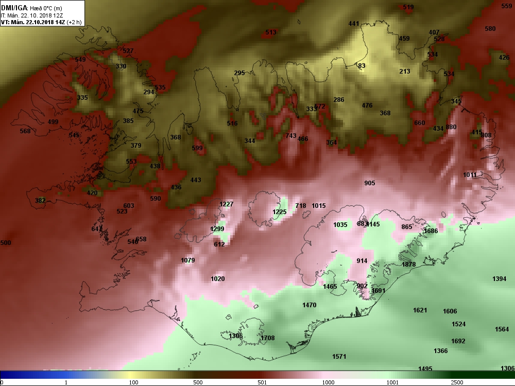The height and width of the screenshot is (386, 515).
Task: Click the map value '905'
Action: [369, 183]
